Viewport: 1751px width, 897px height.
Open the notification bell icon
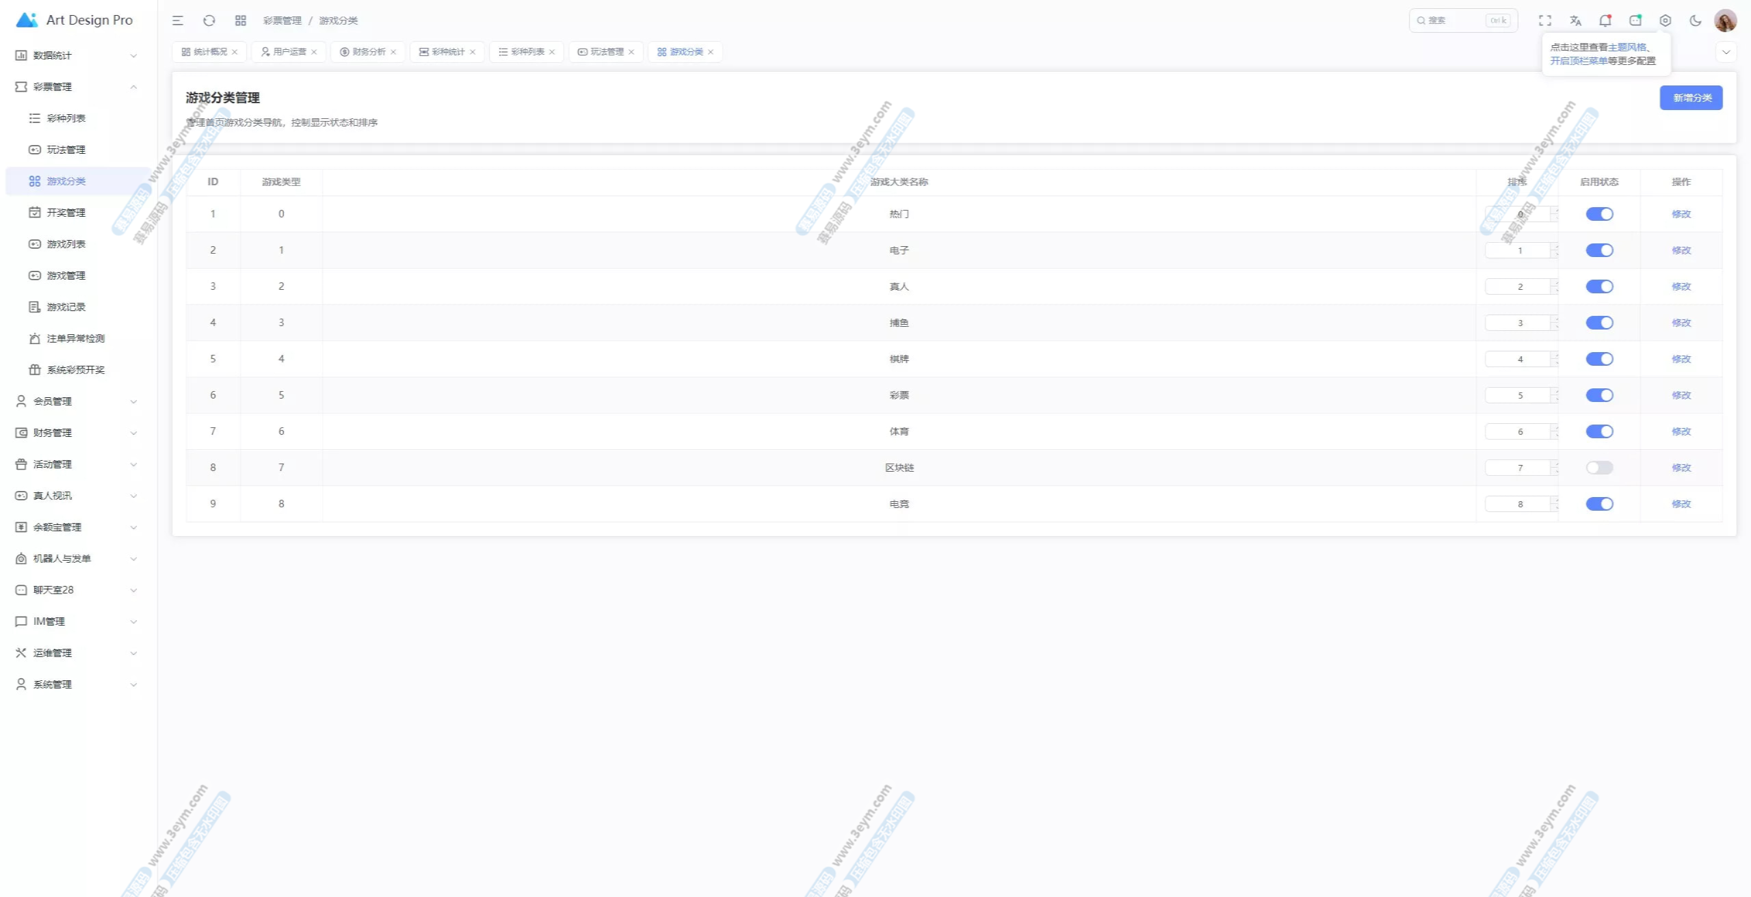pyautogui.click(x=1605, y=21)
